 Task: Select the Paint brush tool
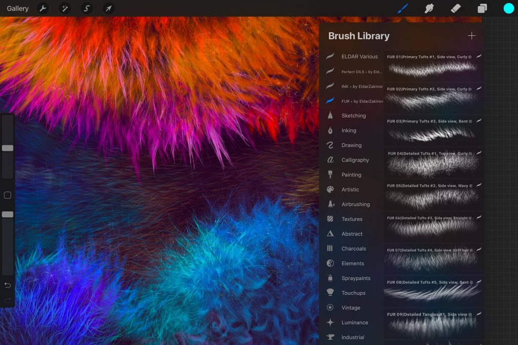[x=402, y=8]
